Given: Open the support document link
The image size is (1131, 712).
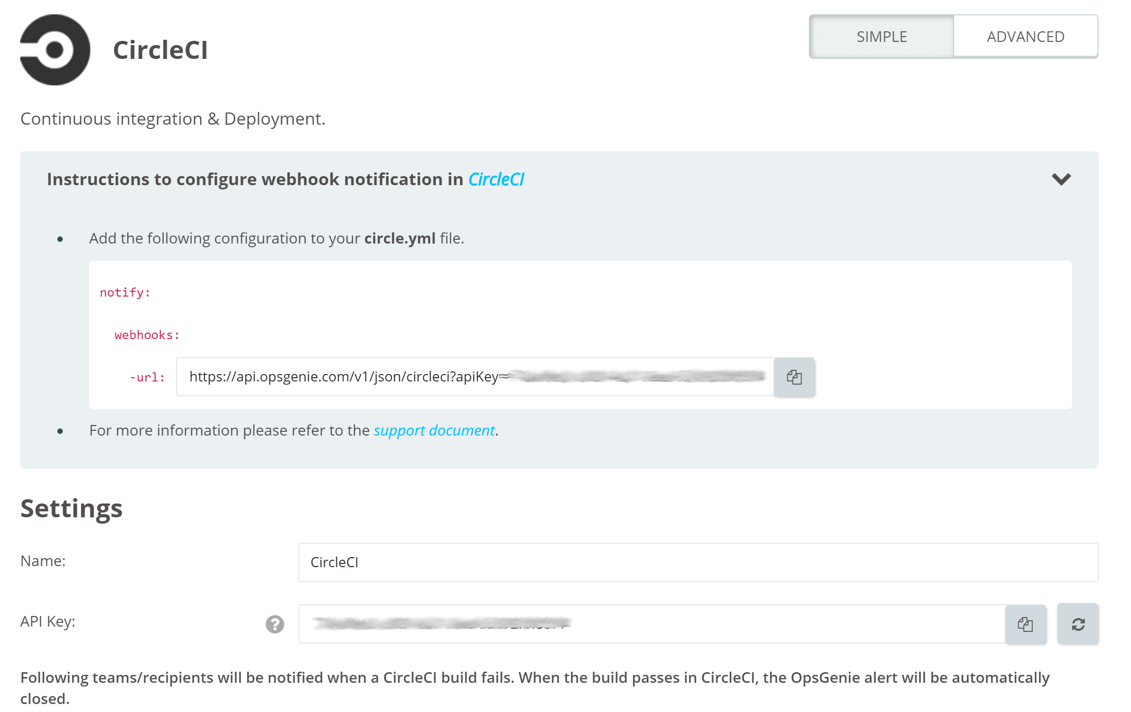Looking at the screenshot, I should (434, 430).
